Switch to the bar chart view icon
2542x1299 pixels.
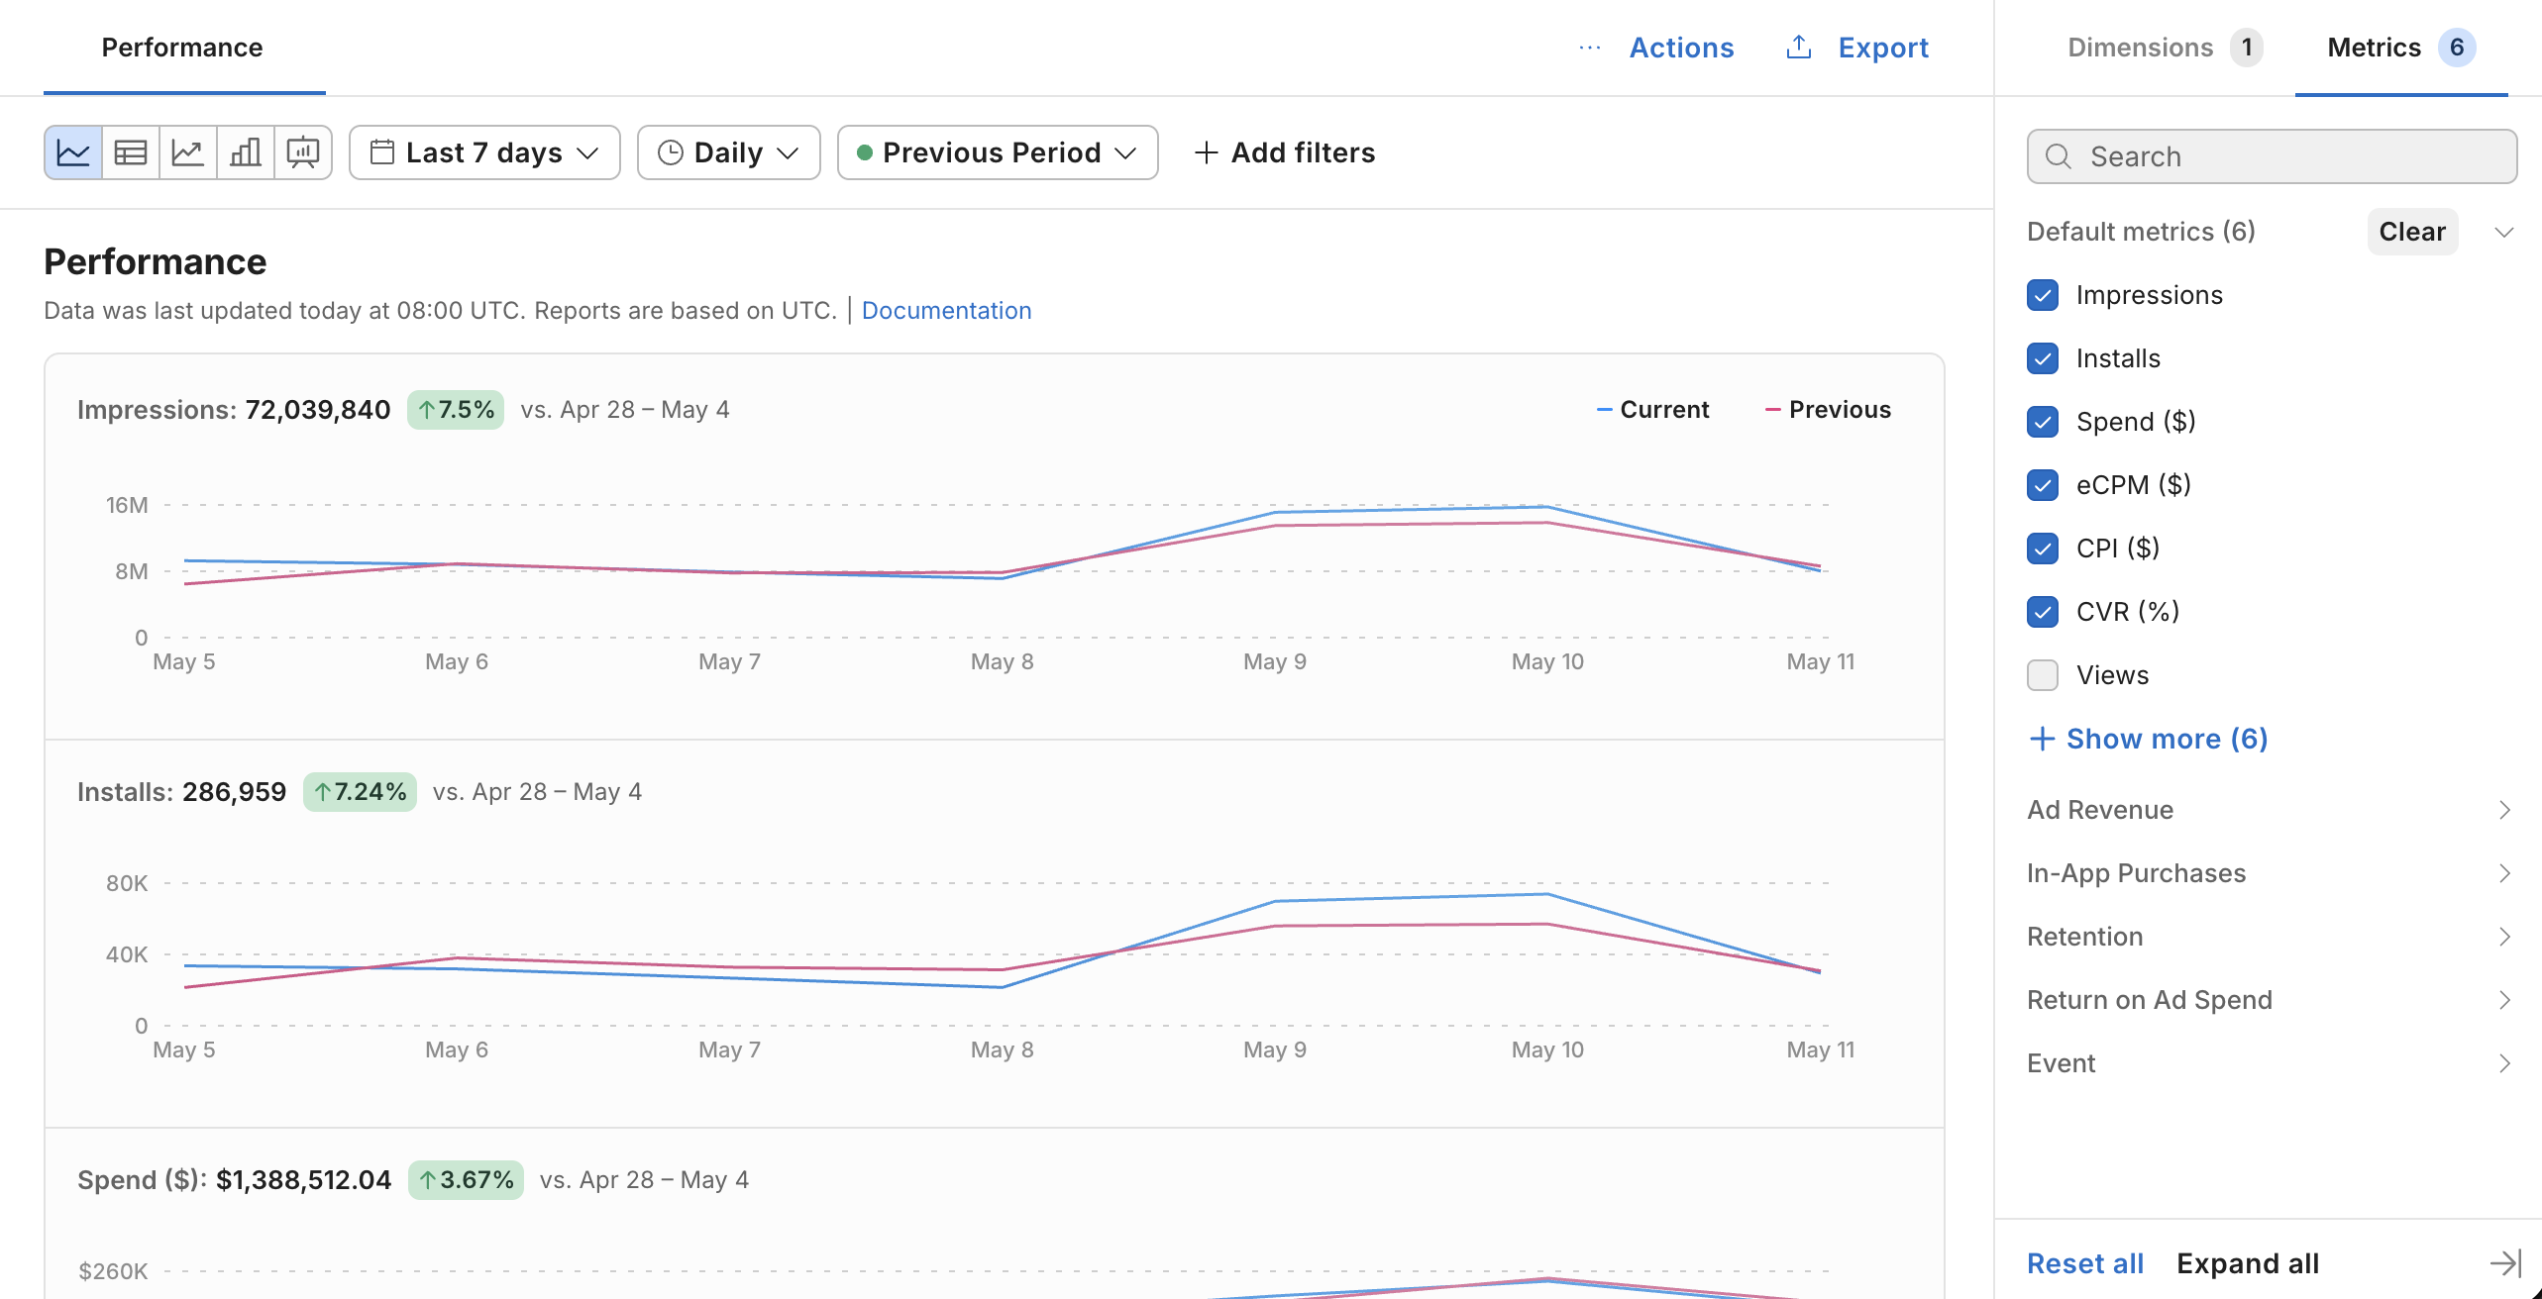246,152
